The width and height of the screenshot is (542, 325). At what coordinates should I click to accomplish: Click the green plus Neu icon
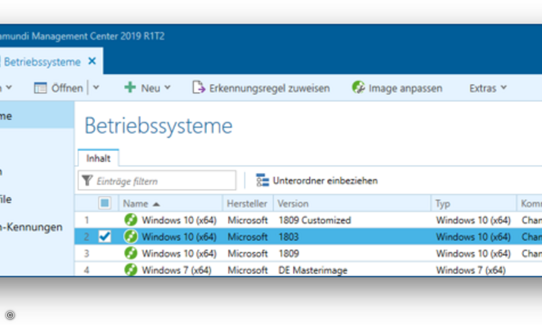point(130,88)
